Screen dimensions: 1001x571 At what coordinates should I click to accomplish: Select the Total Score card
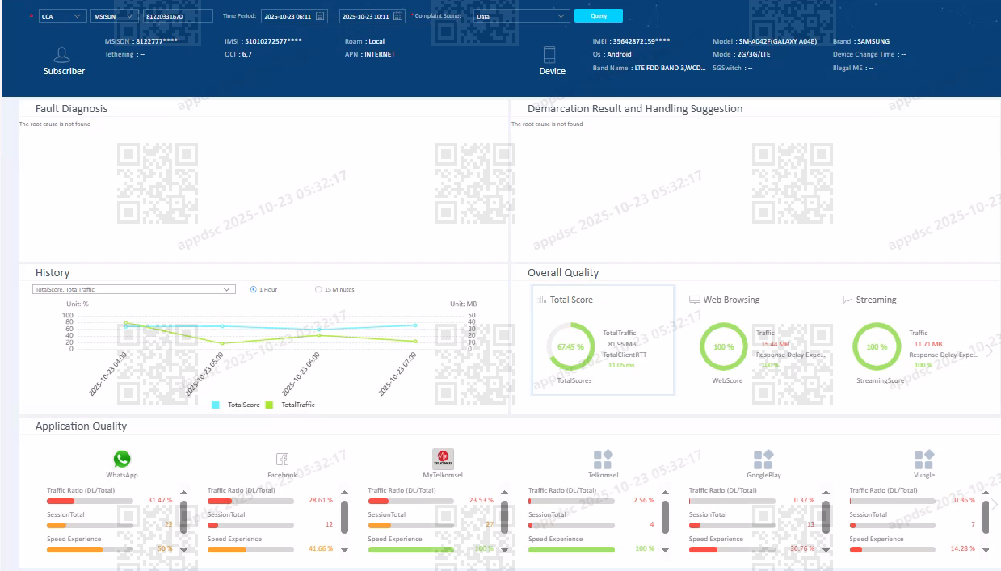coord(603,340)
